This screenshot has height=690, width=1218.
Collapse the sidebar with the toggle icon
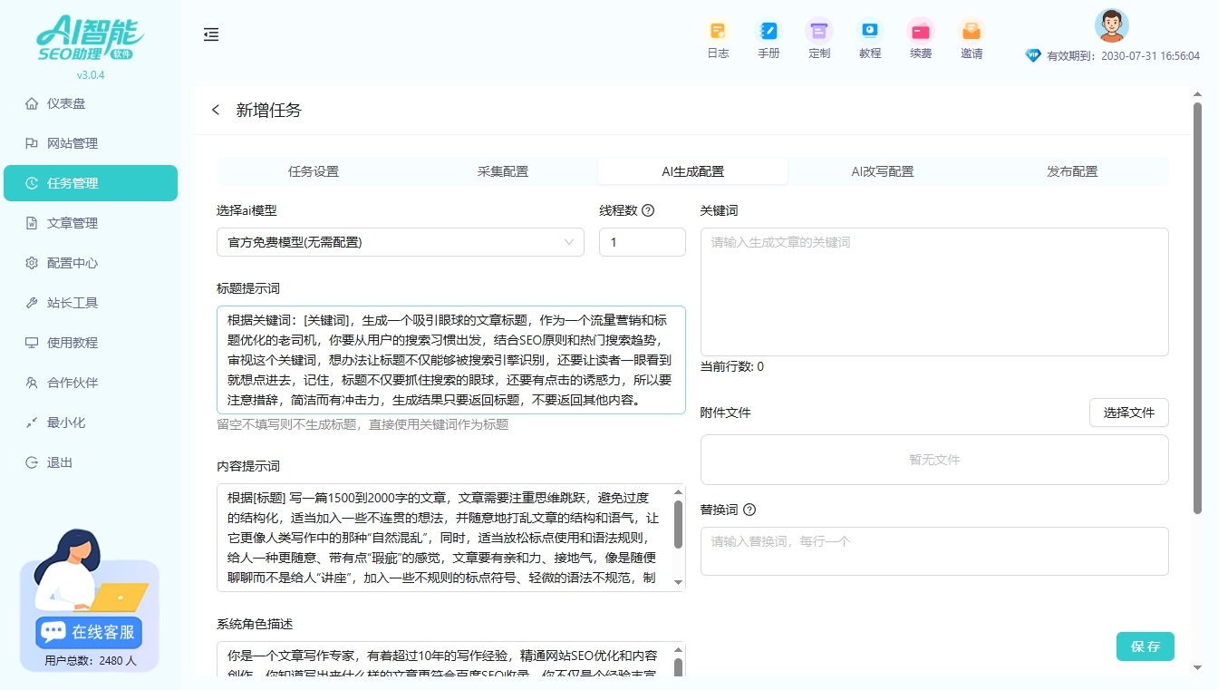point(211,34)
